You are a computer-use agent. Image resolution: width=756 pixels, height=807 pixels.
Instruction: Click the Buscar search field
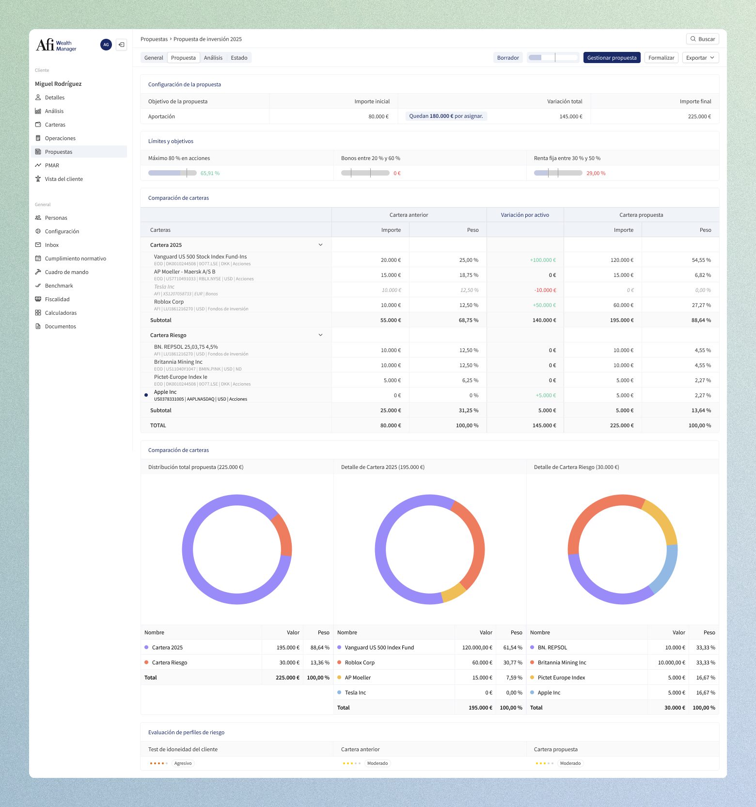702,39
